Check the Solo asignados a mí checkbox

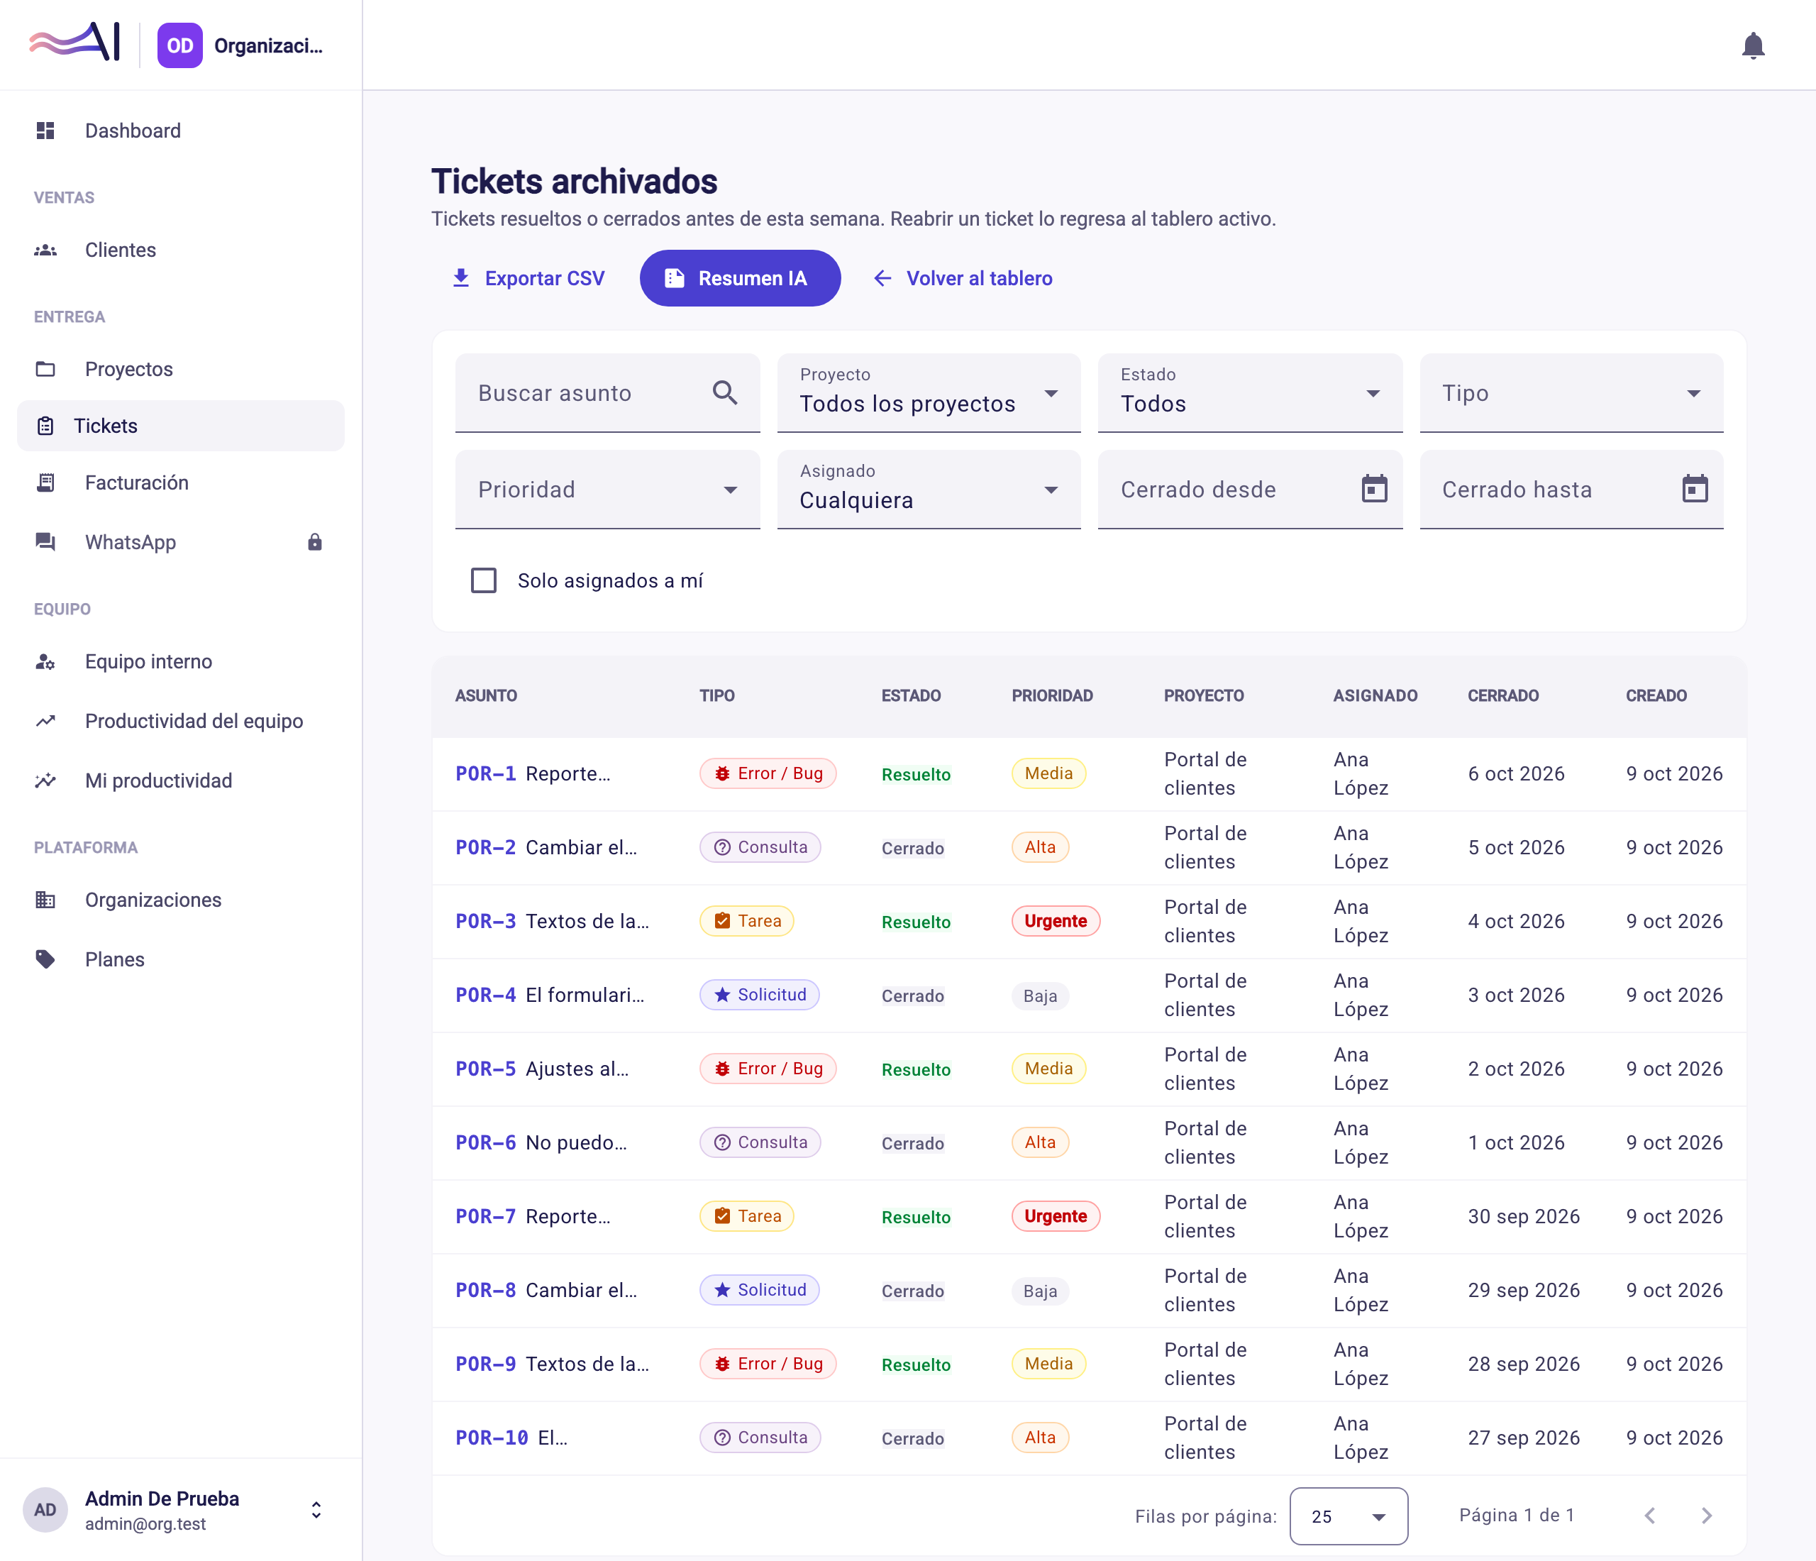click(484, 580)
